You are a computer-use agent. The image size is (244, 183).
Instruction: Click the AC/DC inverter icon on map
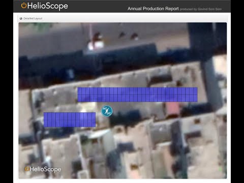pos(107,111)
